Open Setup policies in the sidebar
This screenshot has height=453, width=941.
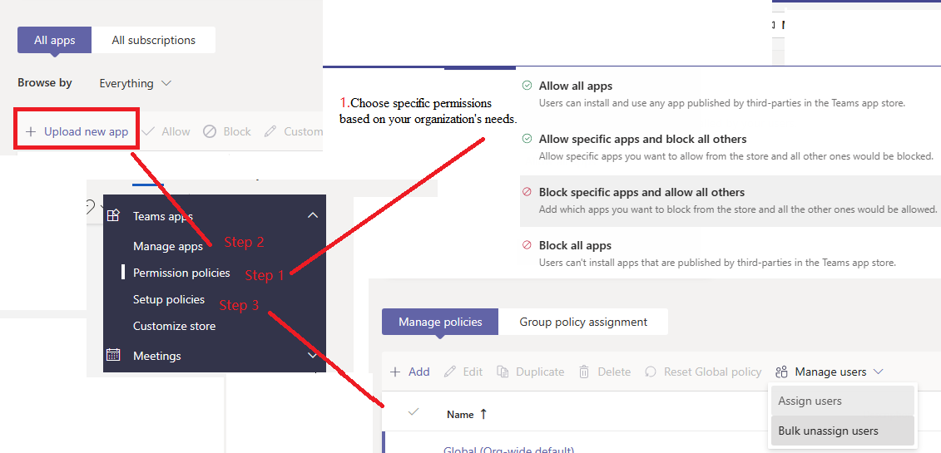click(169, 299)
